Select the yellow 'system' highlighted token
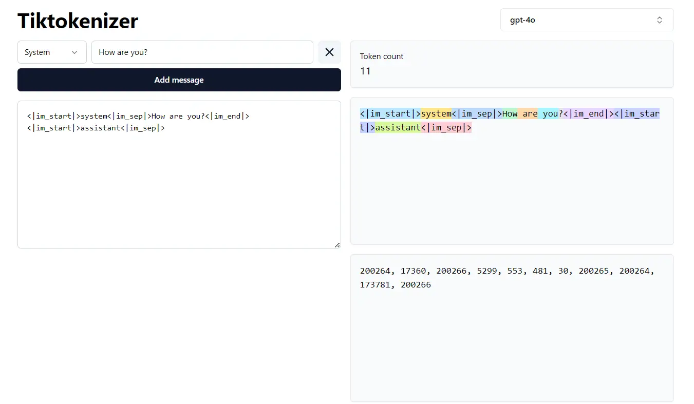The width and height of the screenshot is (694, 404). (436, 113)
